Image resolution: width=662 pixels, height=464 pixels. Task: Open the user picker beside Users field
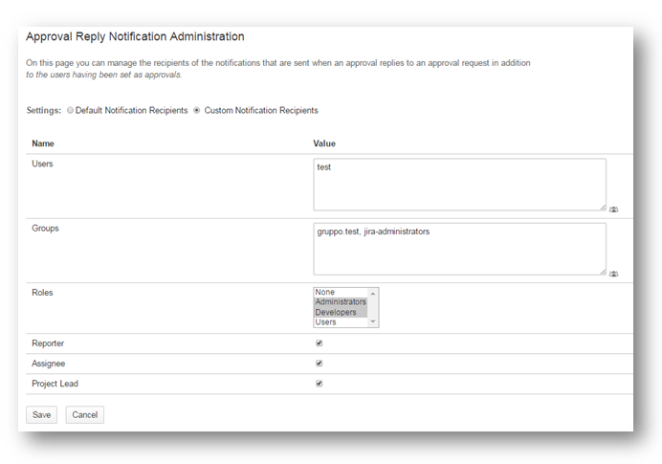pos(613,209)
